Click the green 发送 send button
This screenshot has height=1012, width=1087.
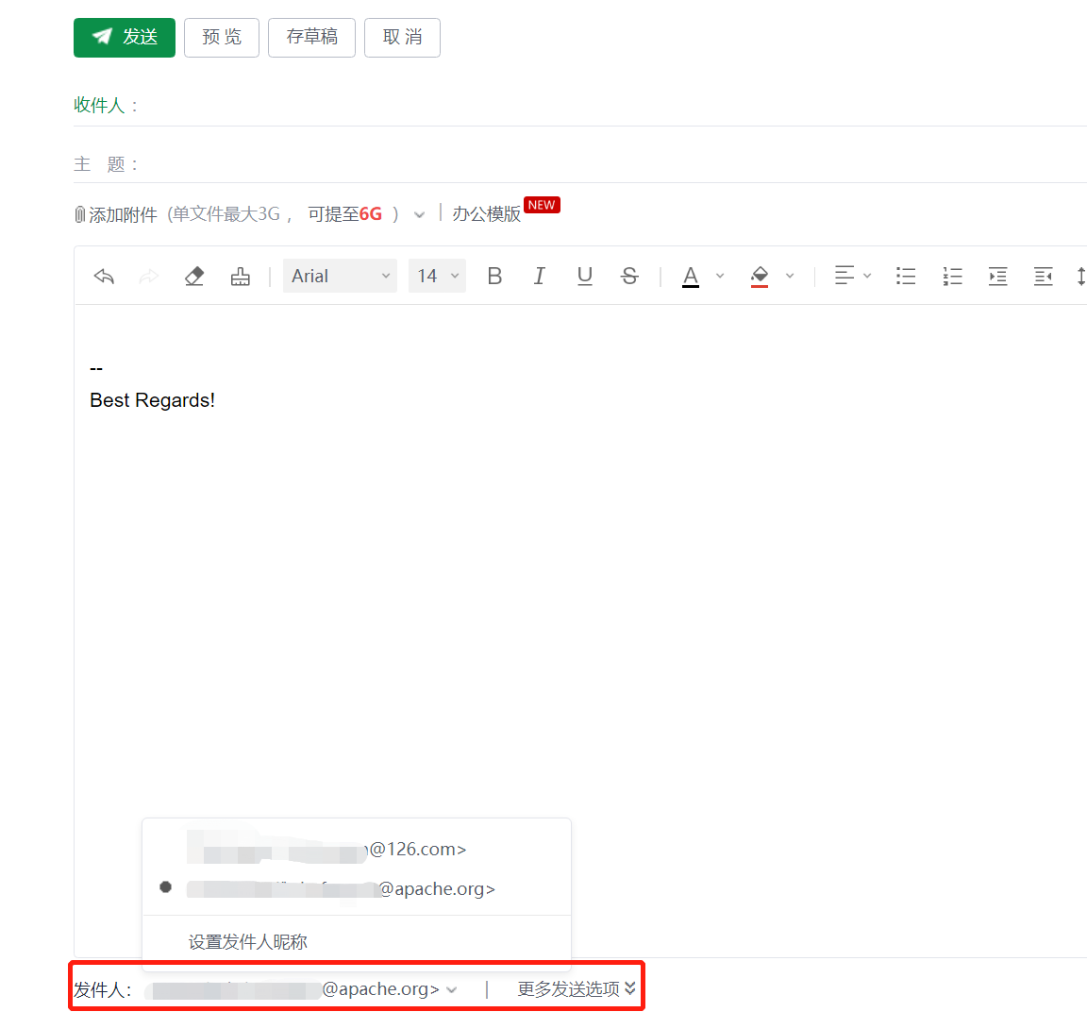(125, 38)
